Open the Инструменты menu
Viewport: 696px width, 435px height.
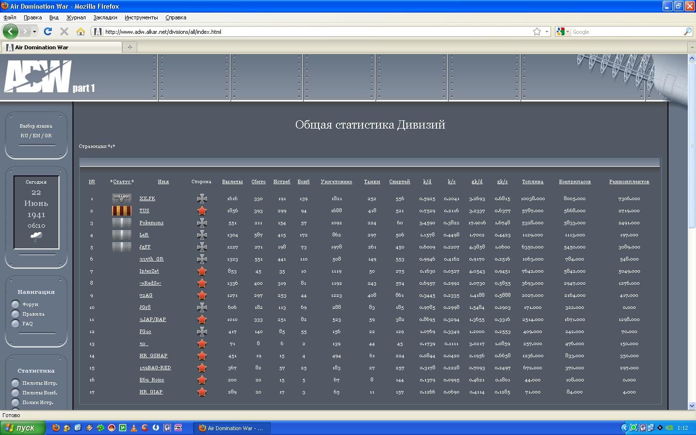tap(141, 17)
